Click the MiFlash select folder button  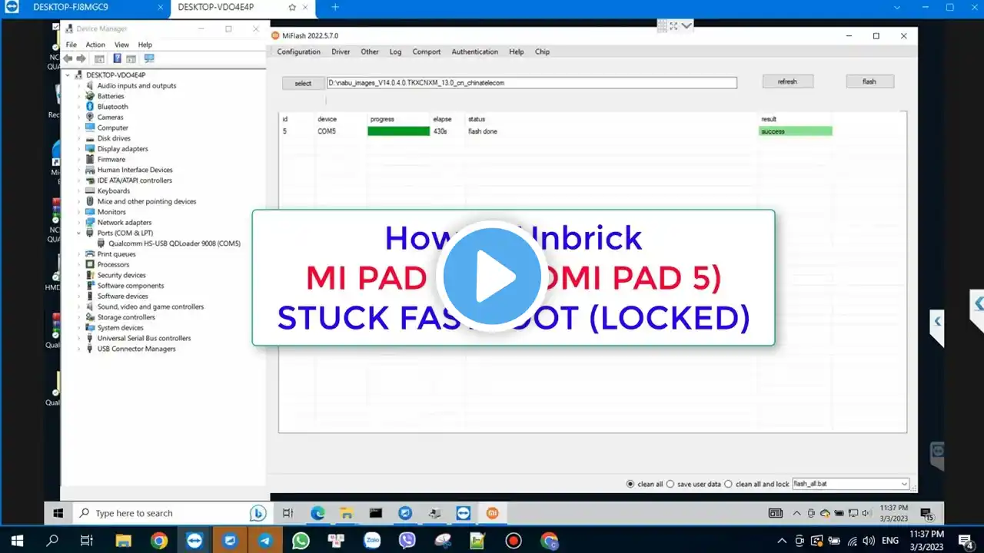pyautogui.click(x=303, y=83)
